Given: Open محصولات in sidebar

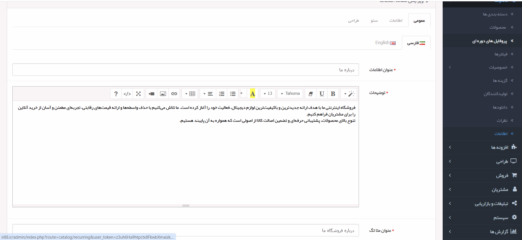Looking at the screenshot, I should tap(482, 27).
